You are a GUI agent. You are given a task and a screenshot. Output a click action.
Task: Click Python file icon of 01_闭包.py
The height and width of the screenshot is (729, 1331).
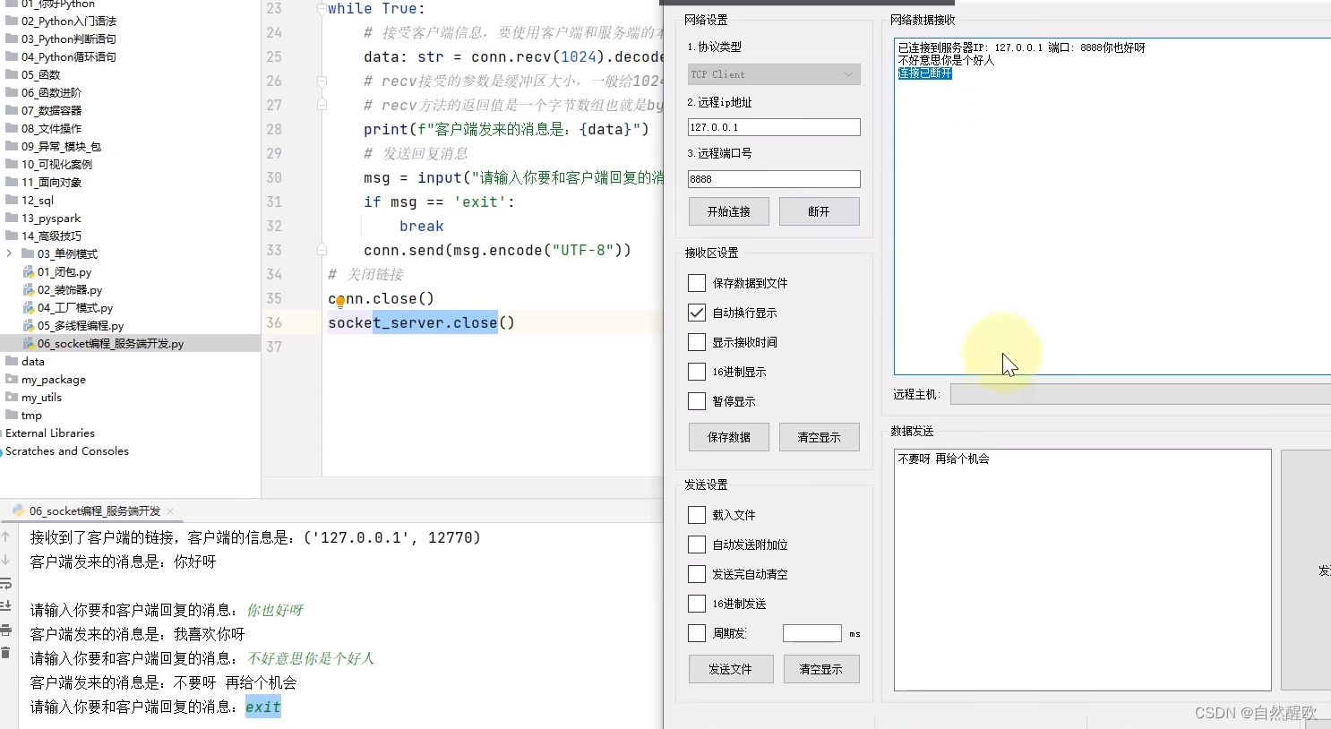pos(29,272)
